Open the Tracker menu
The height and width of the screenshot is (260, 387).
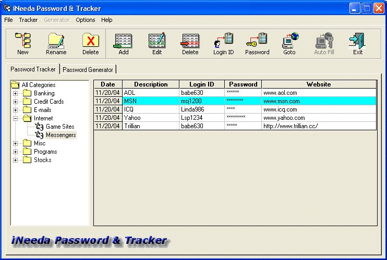coord(28,20)
